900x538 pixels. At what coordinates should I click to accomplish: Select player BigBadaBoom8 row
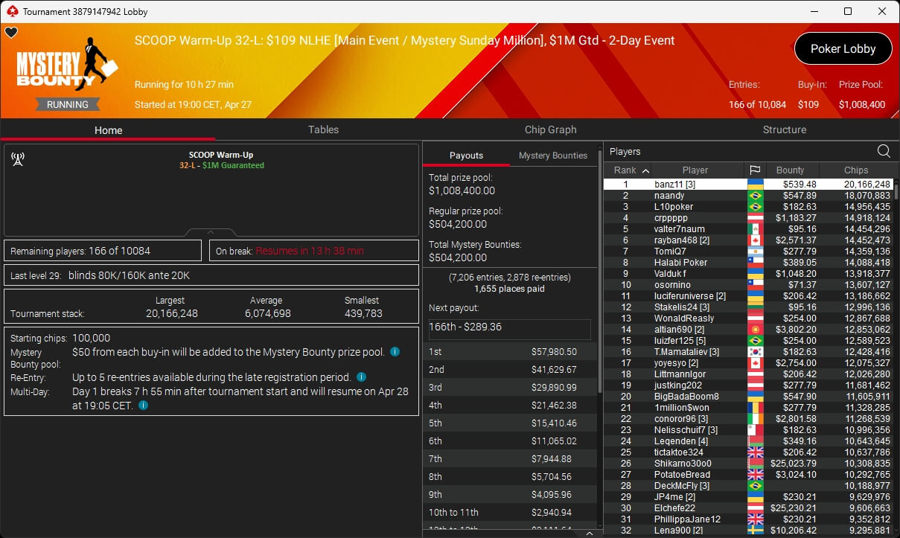[x=748, y=397]
